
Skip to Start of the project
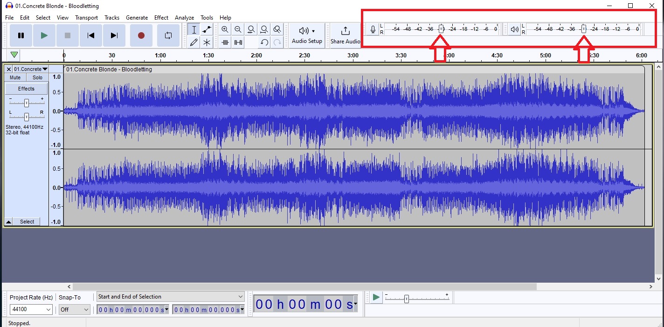pos(91,35)
